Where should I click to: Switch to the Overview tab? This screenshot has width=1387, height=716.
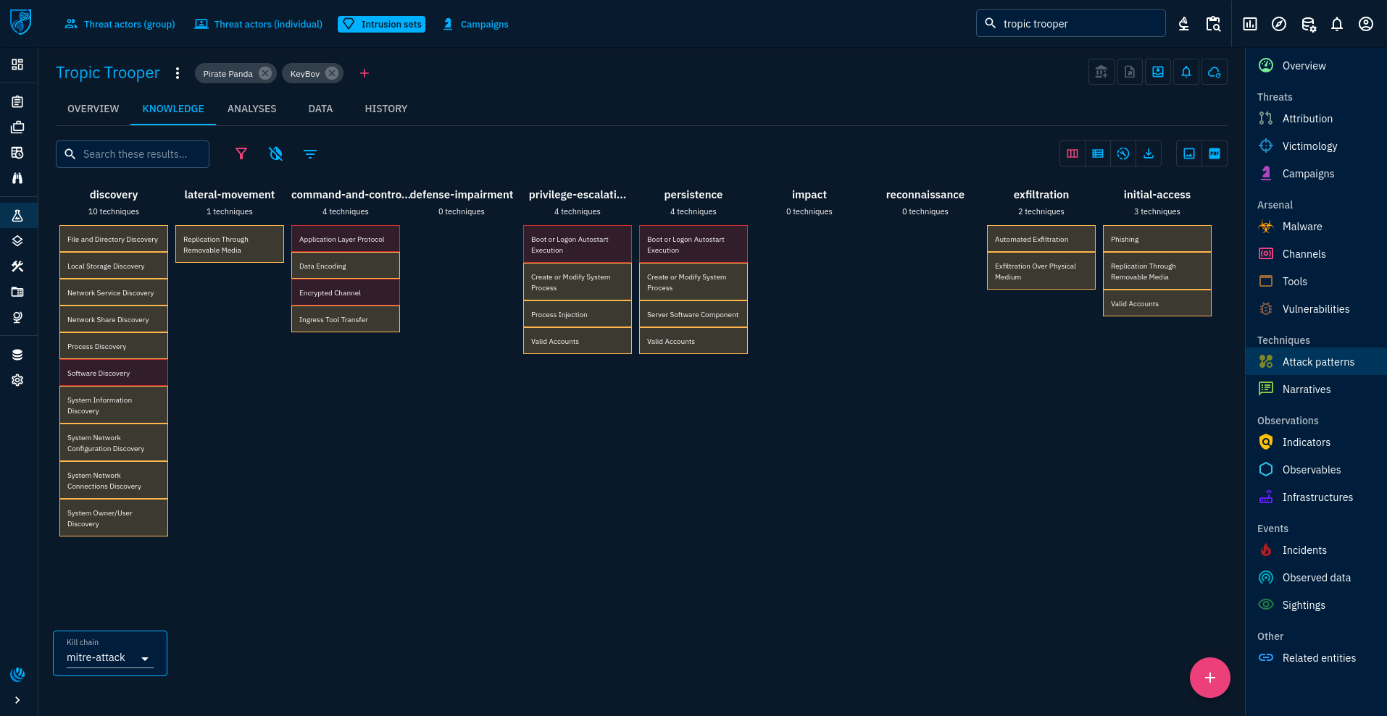pyautogui.click(x=93, y=109)
